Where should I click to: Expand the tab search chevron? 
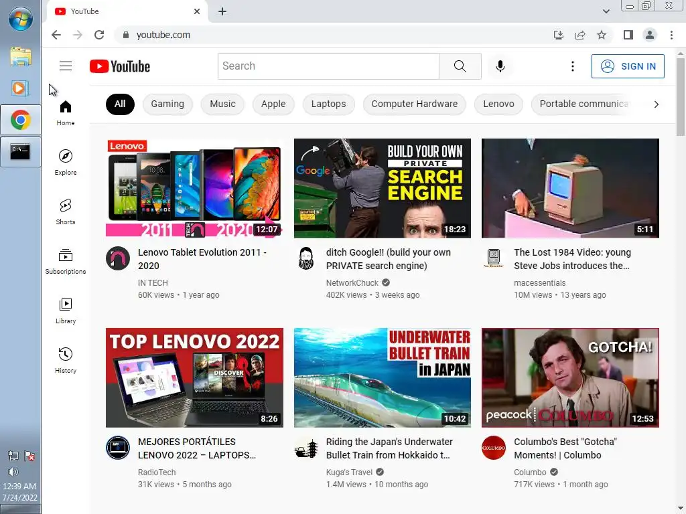606,11
